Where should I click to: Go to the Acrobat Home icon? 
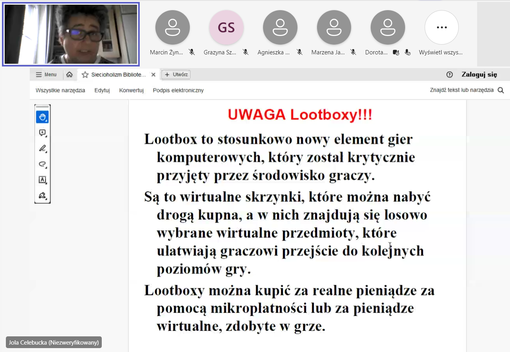69,75
